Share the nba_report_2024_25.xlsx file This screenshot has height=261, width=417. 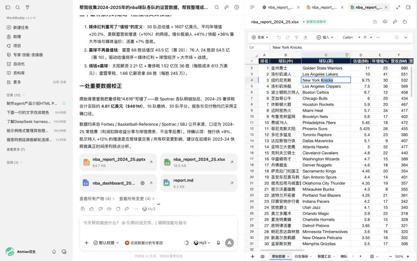click(395, 22)
